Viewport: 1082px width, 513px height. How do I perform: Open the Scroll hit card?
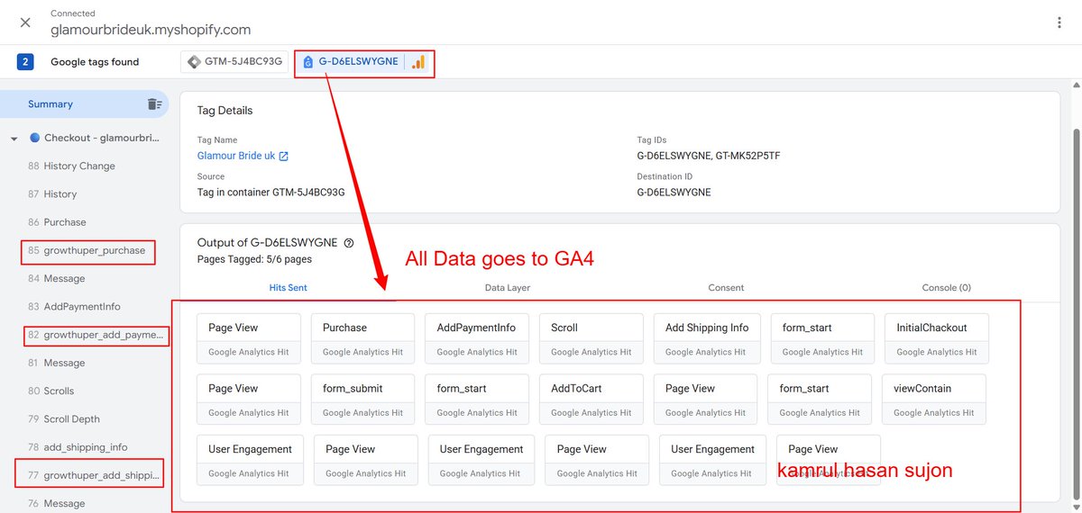[591, 338]
